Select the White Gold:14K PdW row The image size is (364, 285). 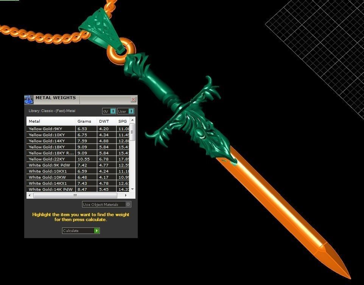pos(78,189)
